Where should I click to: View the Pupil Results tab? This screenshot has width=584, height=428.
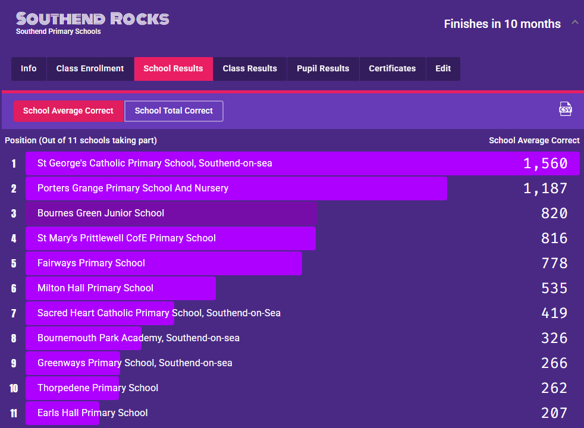[323, 69]
